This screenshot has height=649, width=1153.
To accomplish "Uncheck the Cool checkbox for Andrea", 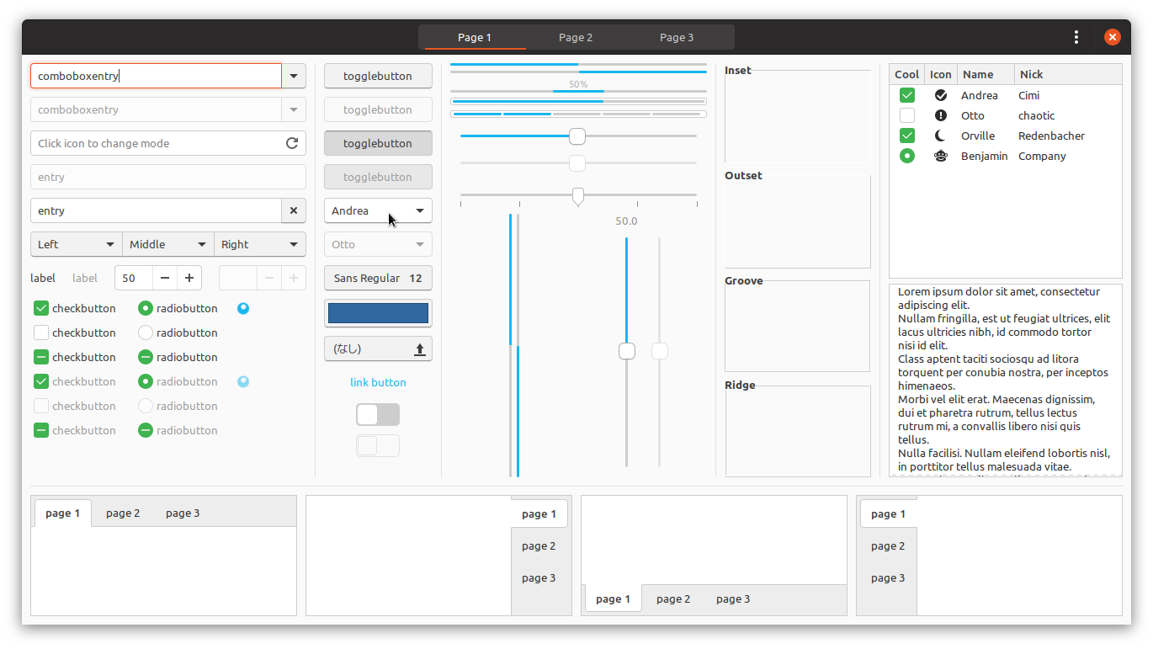I will click(907, 95).
